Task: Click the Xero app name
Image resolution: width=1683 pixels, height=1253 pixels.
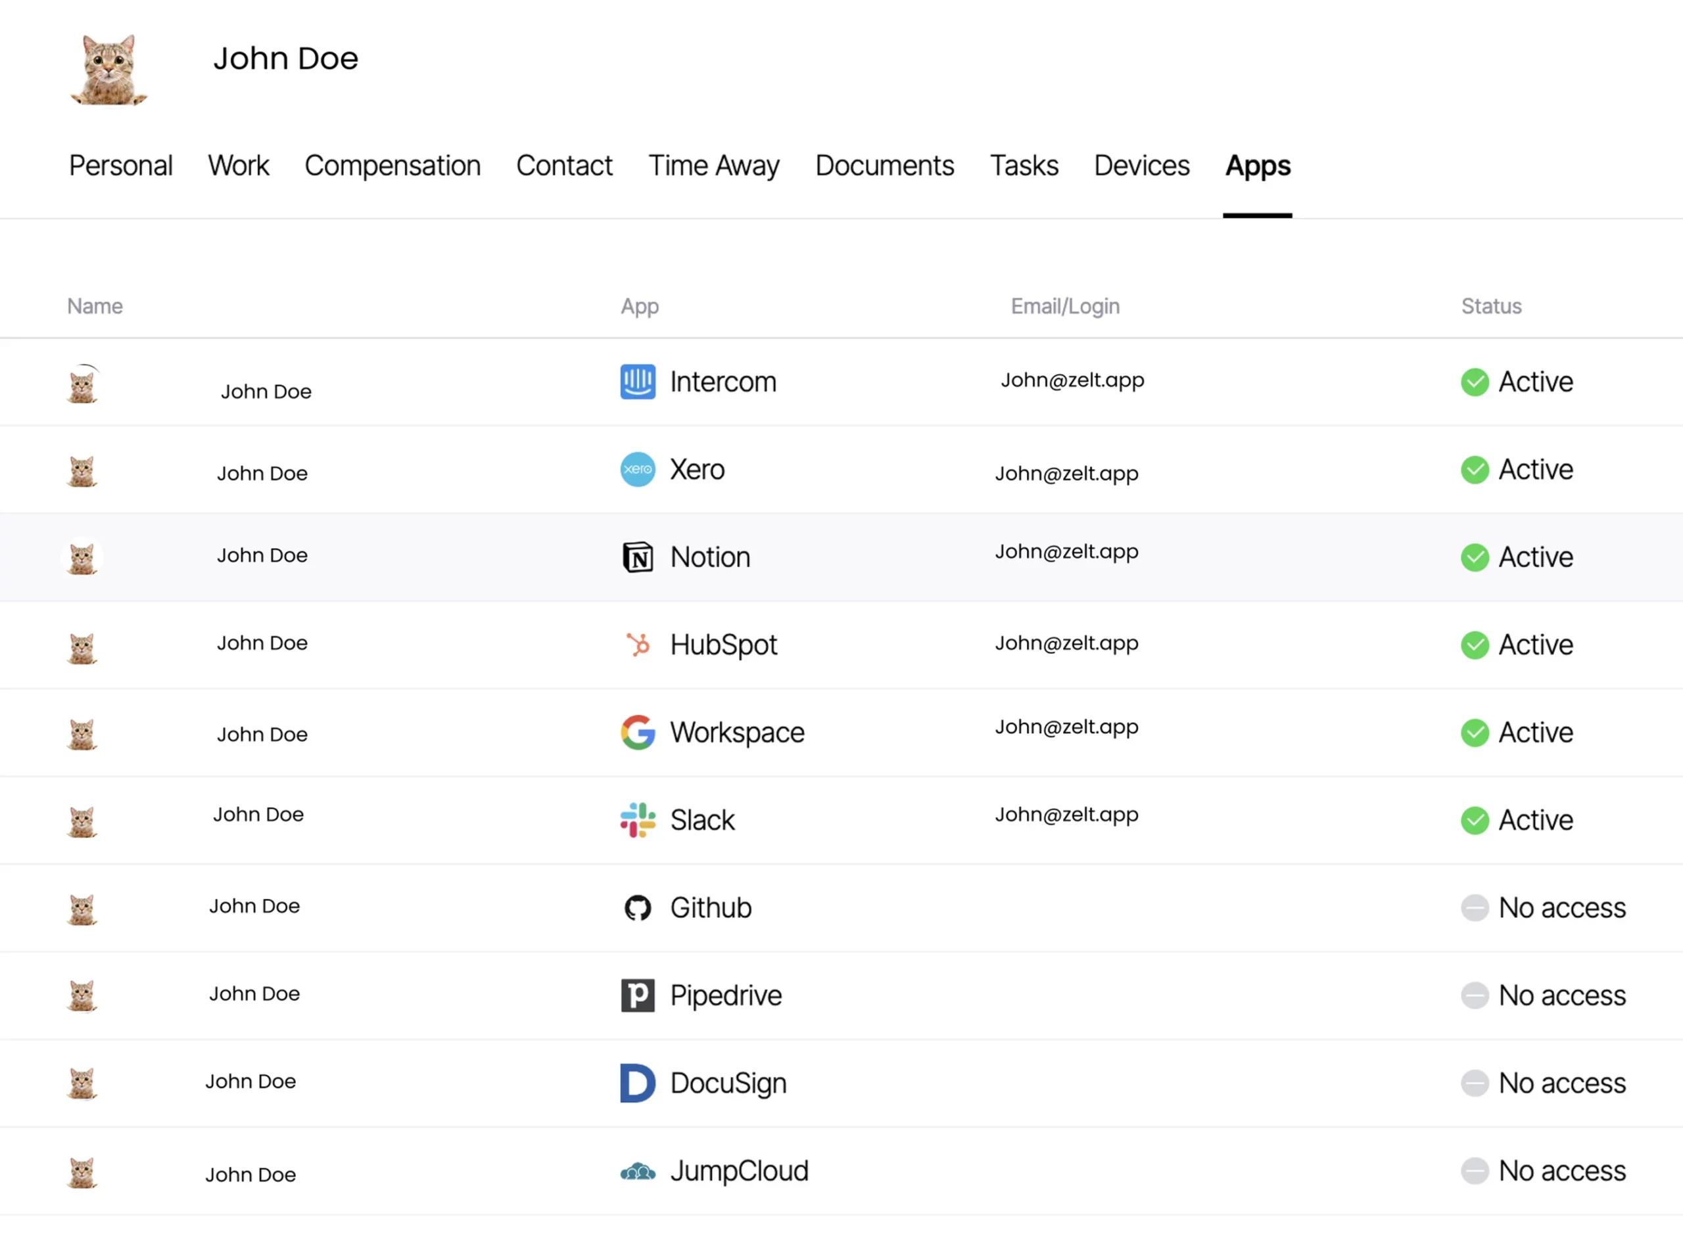Action: (697, 470)
